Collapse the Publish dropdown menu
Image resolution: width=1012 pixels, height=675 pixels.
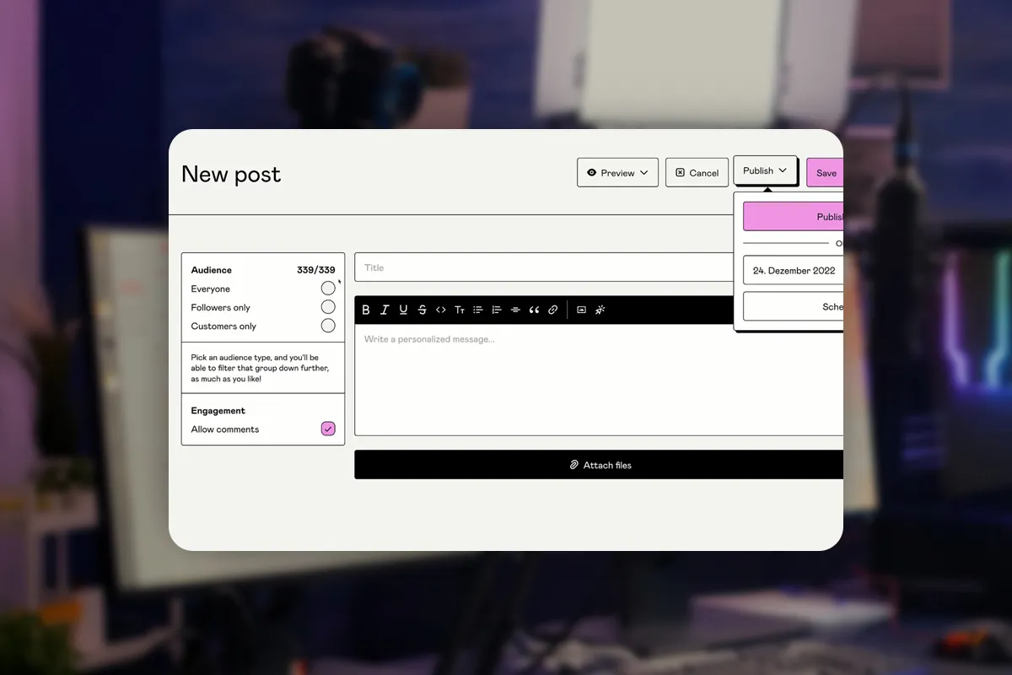765,170
